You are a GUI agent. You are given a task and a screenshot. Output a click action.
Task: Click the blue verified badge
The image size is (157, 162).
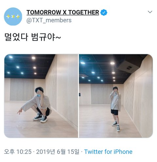coord(104,12)
